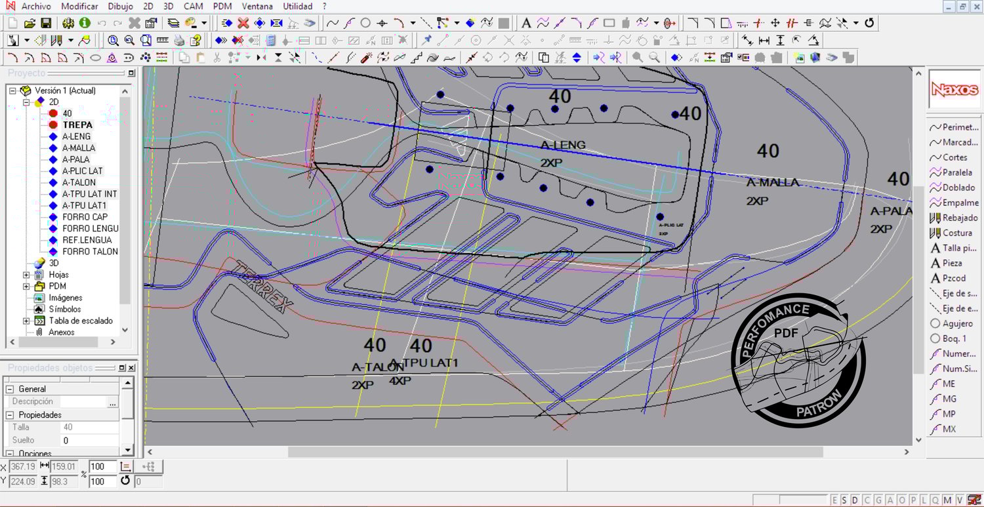The image size is (984, 507).
Task: Collapse the 2D tree node
Action: [26, 102]
